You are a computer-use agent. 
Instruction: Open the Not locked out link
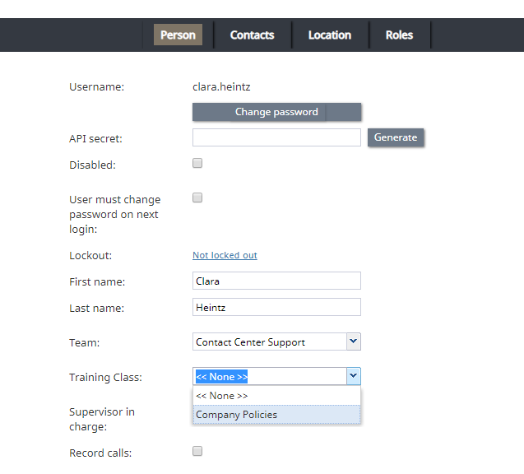click(225, 255)
